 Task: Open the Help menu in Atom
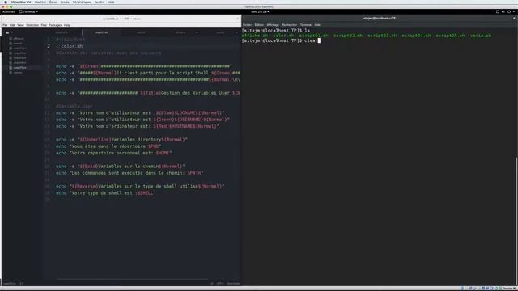point(67,25)
